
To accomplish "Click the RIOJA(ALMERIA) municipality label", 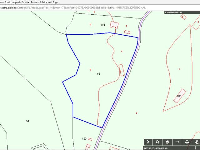I will (173, 12).
